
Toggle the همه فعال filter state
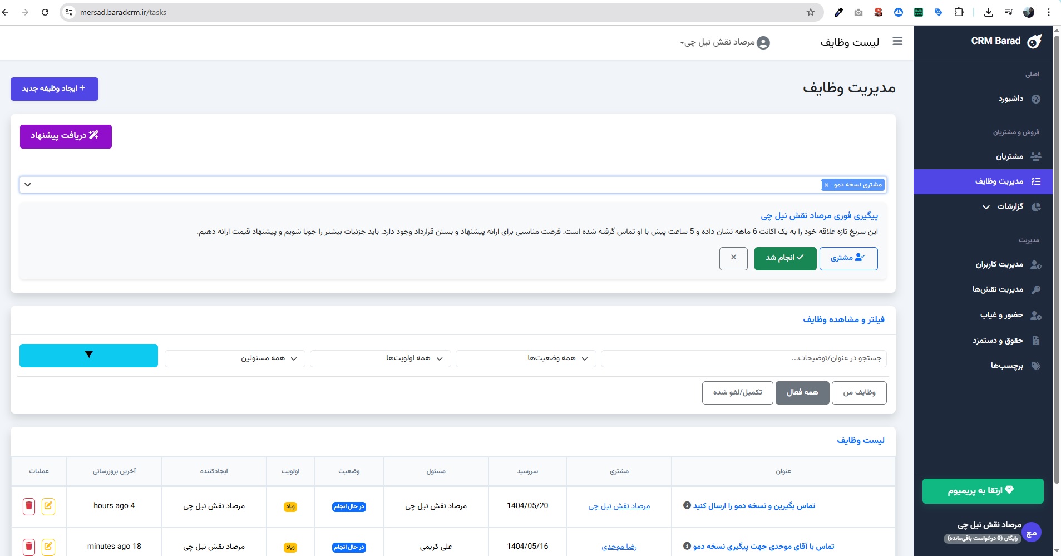coord(803,392)
